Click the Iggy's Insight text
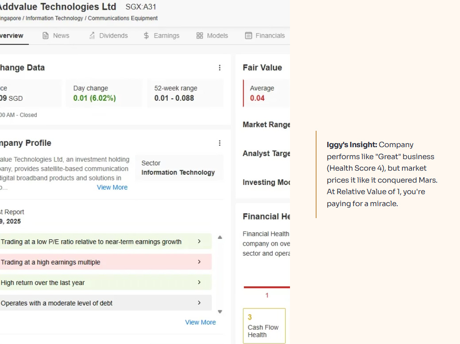 pos(382,174)
